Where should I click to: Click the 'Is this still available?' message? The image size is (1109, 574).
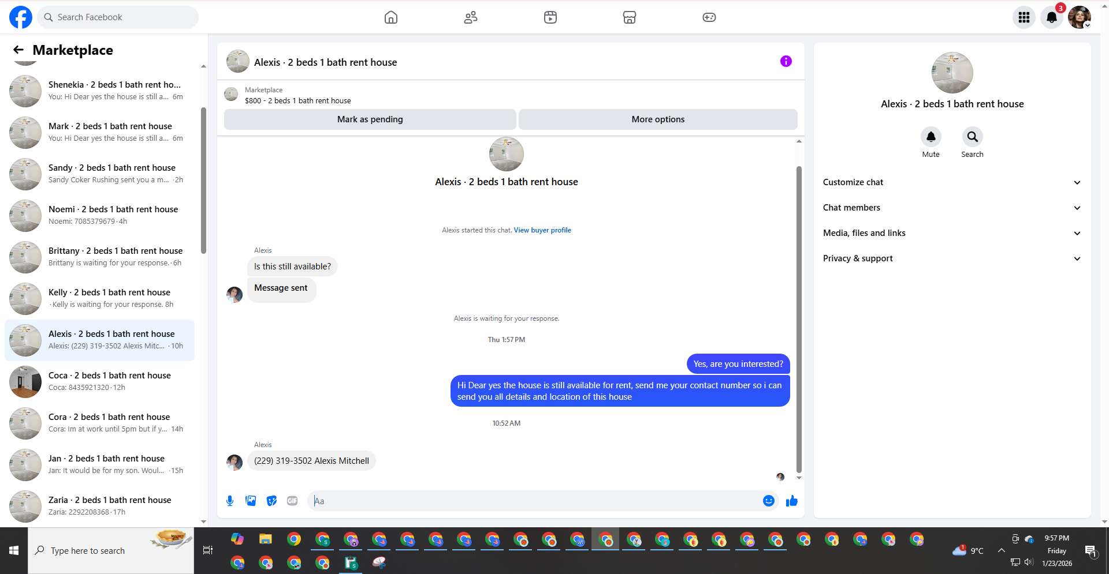tap(292, 266)
